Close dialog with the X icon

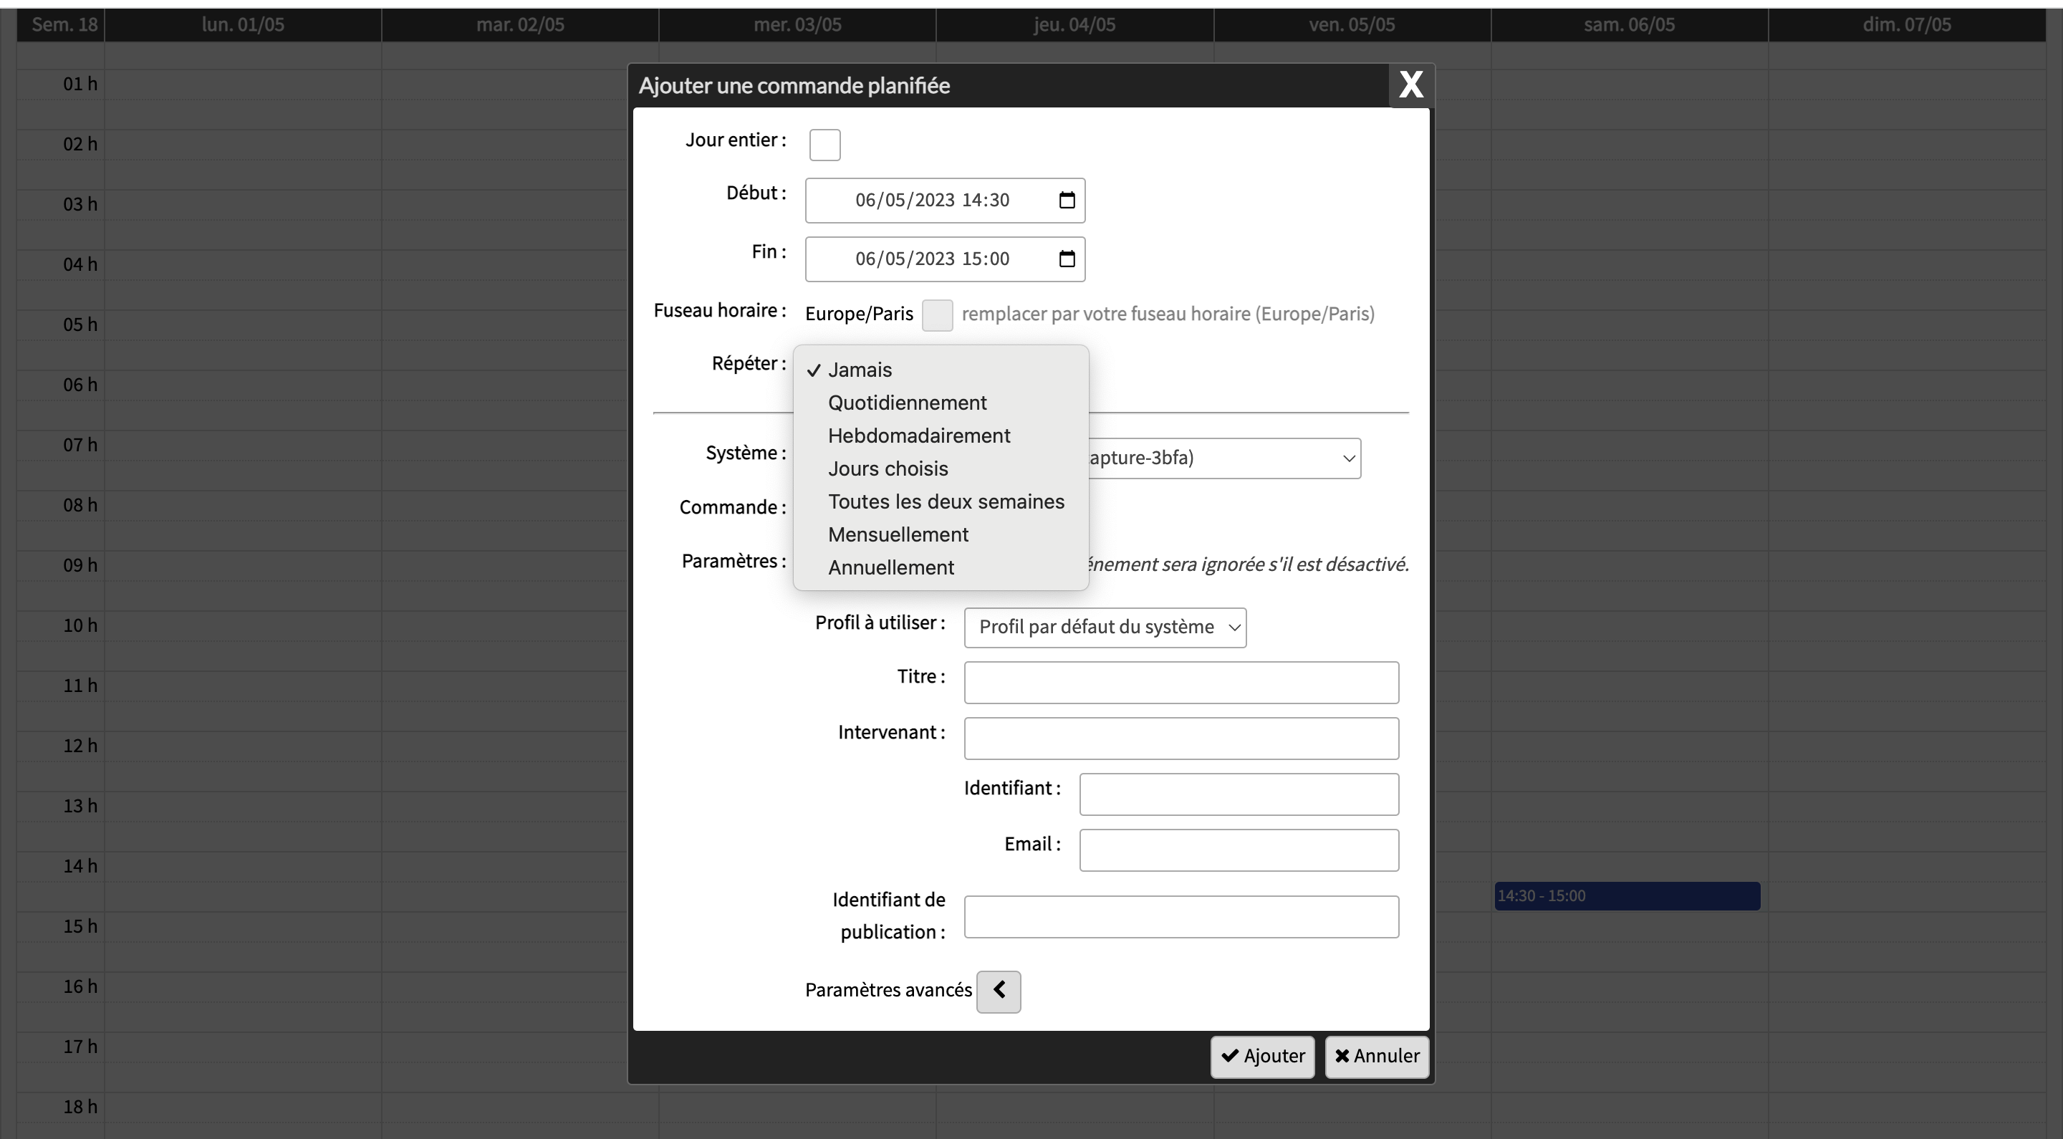1410,85
